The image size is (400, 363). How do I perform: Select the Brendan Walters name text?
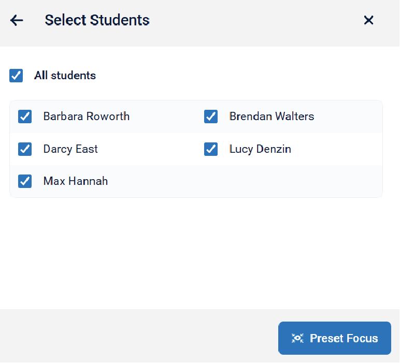pyautogui.click(x=272, y=117)
